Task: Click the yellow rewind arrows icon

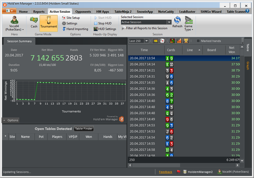Action: pos(155,41)
